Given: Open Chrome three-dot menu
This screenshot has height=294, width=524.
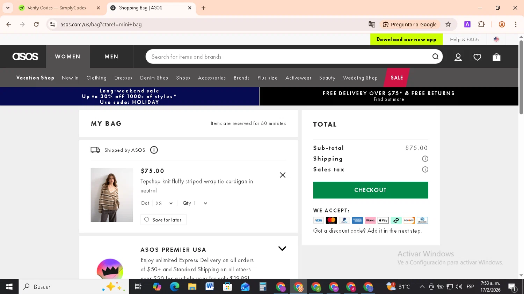Looking at the screenshot, I should pos(516,24).
